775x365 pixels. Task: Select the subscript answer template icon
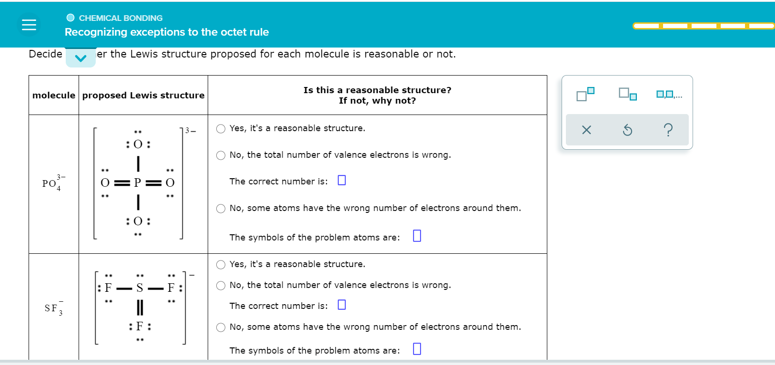pos(627,95)
